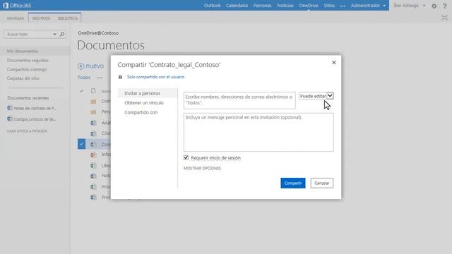Screen dimensions: 452x254
Task: Click the plus icon next to nuevo
Action: (x=81, y=66)
